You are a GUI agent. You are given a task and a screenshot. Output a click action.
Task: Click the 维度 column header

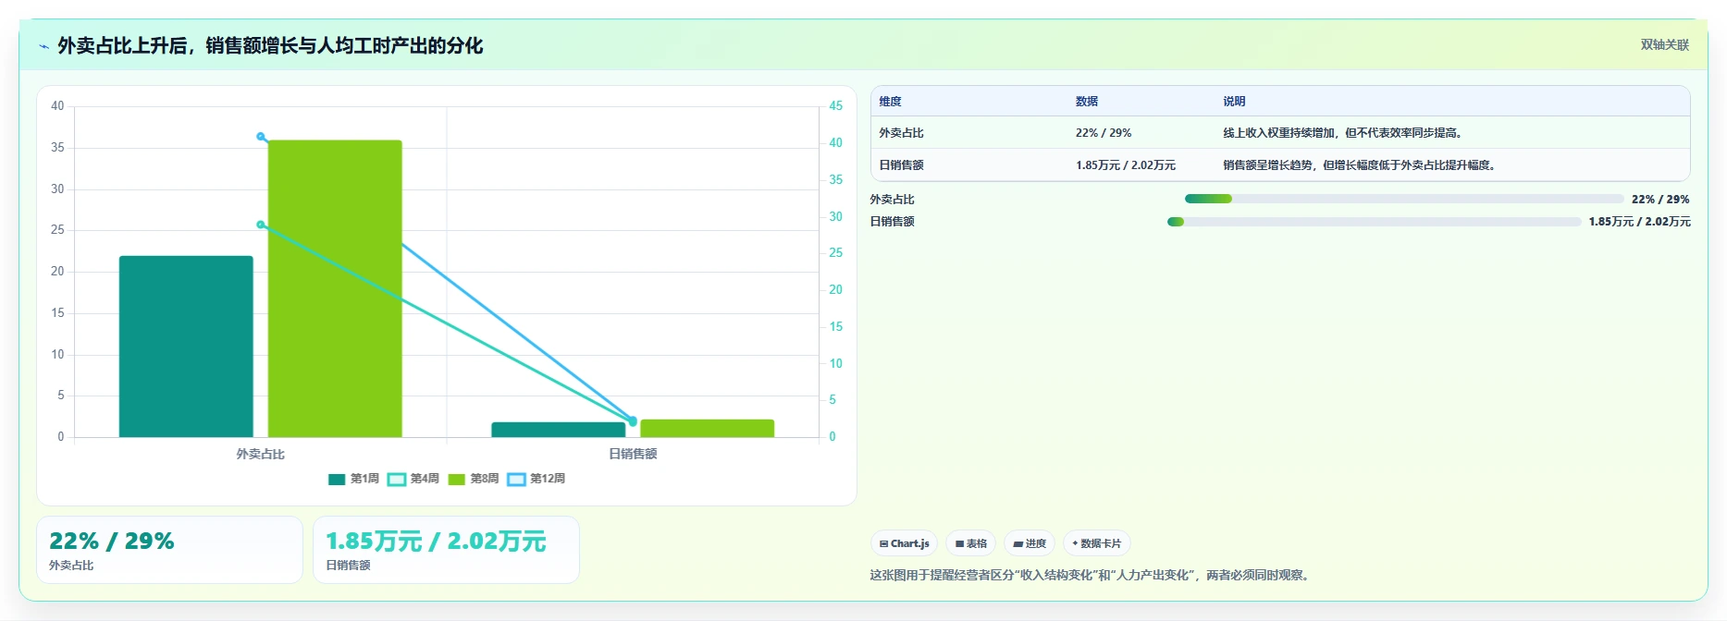(x=890, y=102)
